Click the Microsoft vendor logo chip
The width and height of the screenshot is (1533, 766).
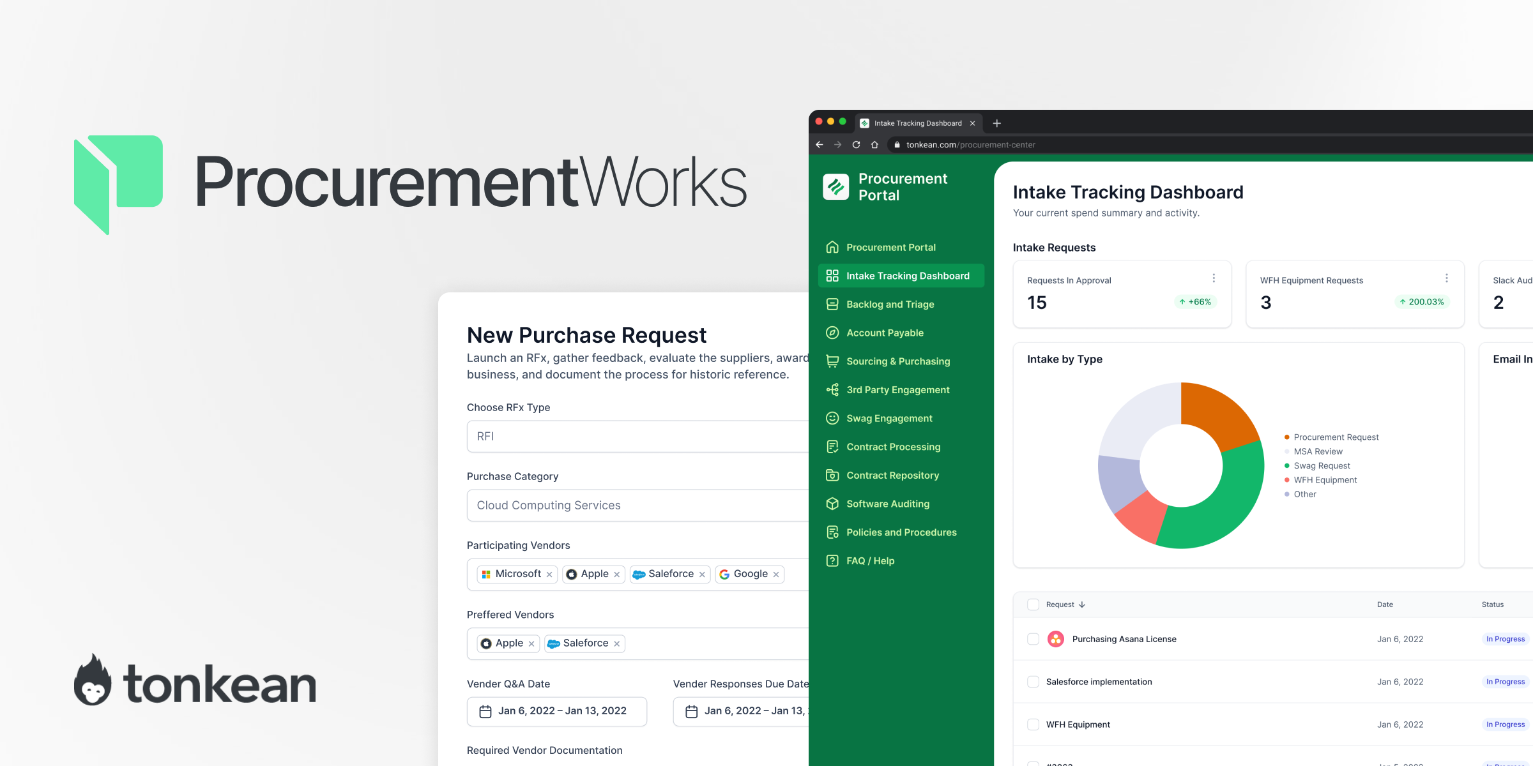point(486,574)
